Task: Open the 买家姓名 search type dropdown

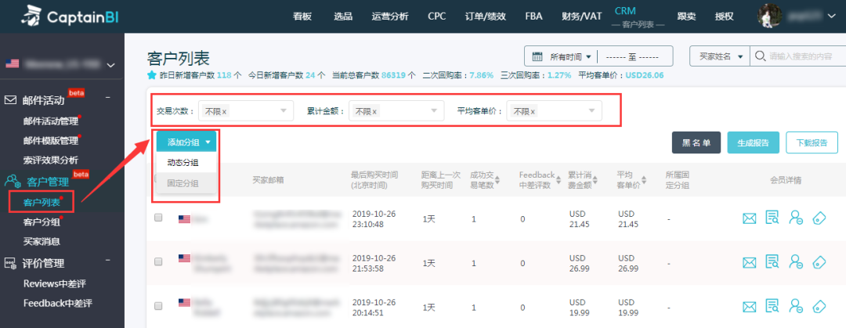Action: (x=721, y=56)
